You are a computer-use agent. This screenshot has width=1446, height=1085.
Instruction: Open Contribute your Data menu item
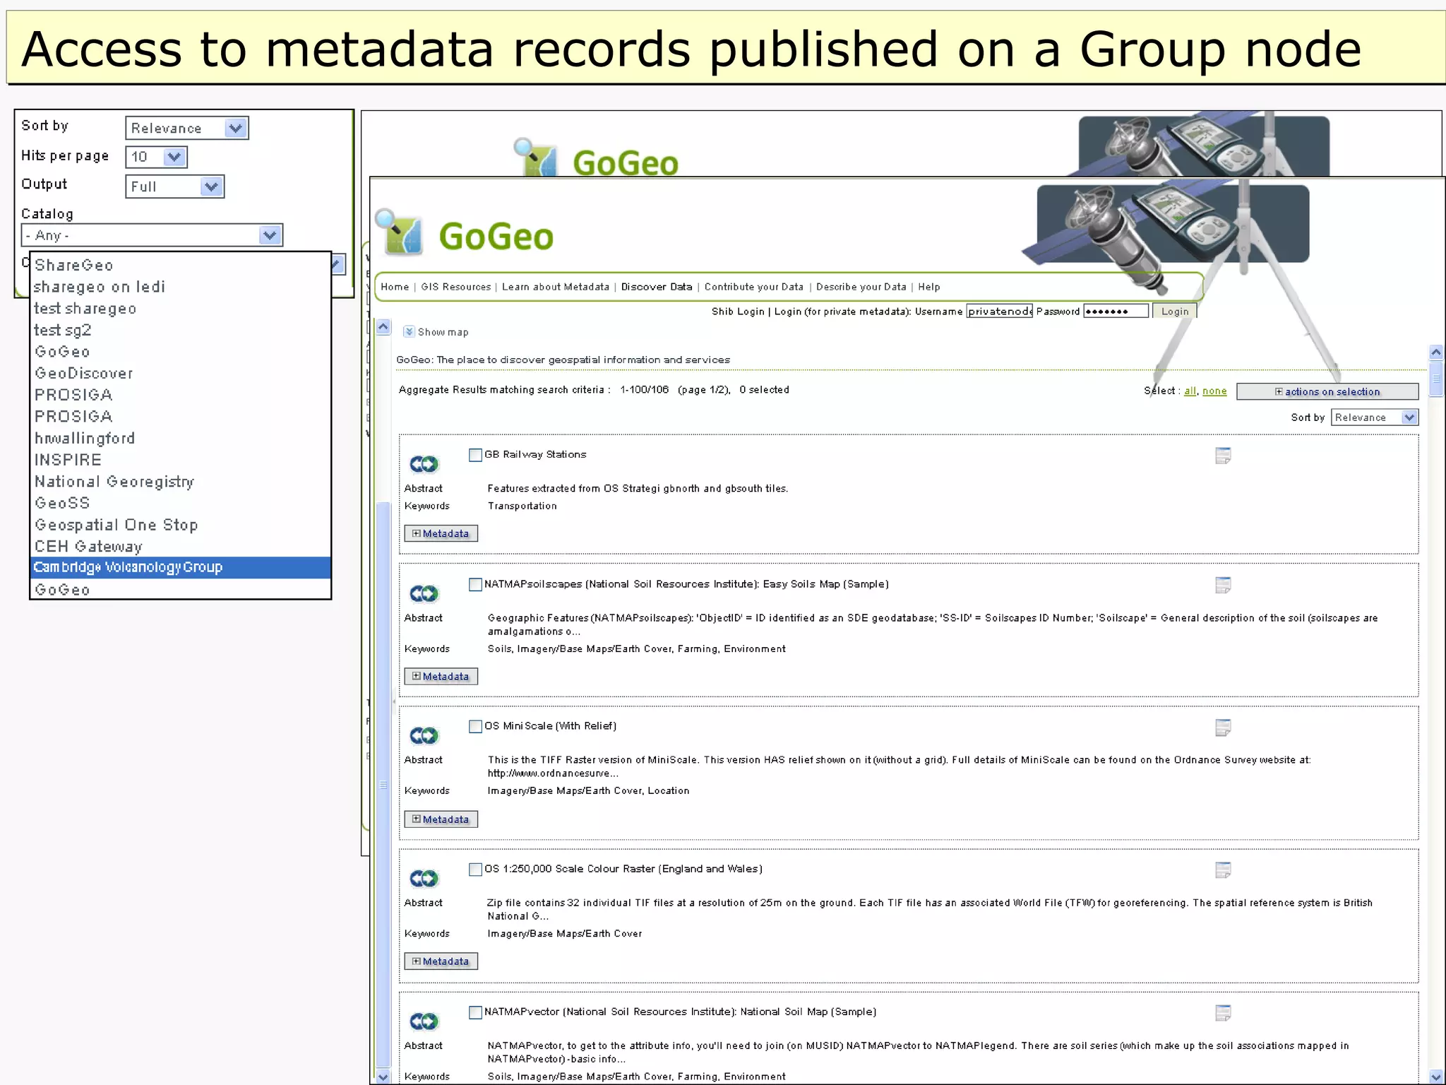coord(753,287)
